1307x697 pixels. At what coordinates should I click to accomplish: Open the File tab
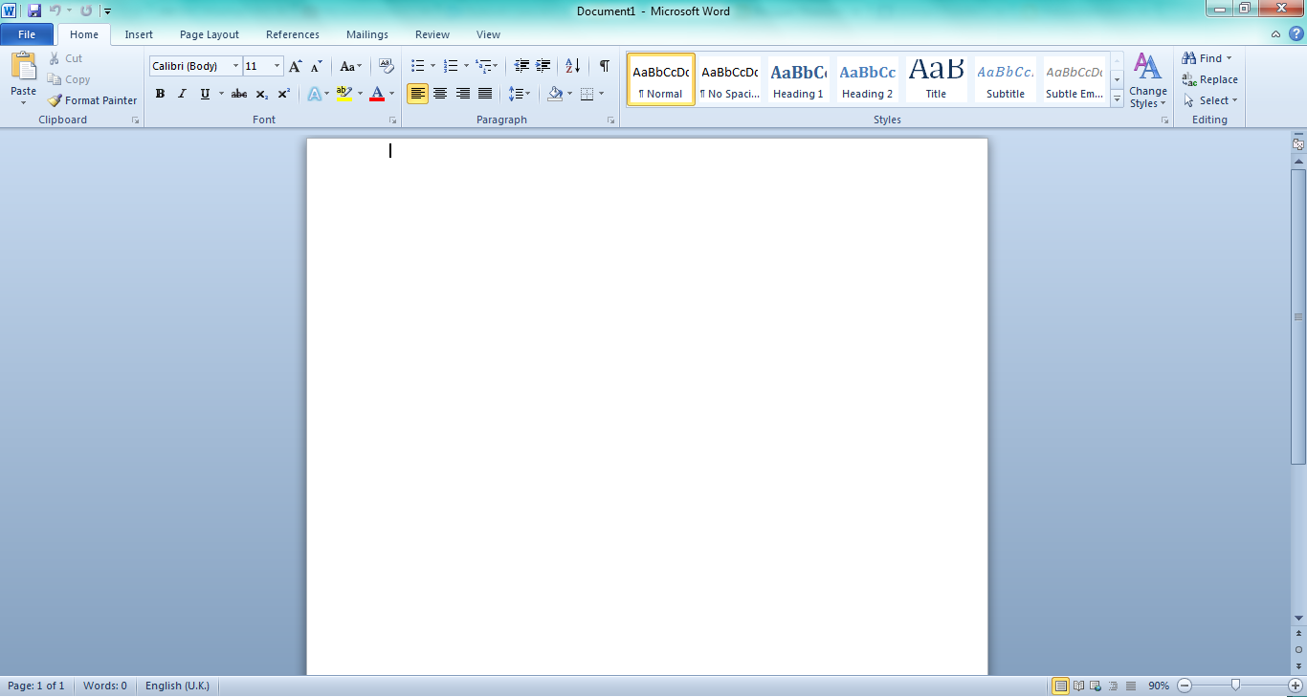click(x=27, y=34)
